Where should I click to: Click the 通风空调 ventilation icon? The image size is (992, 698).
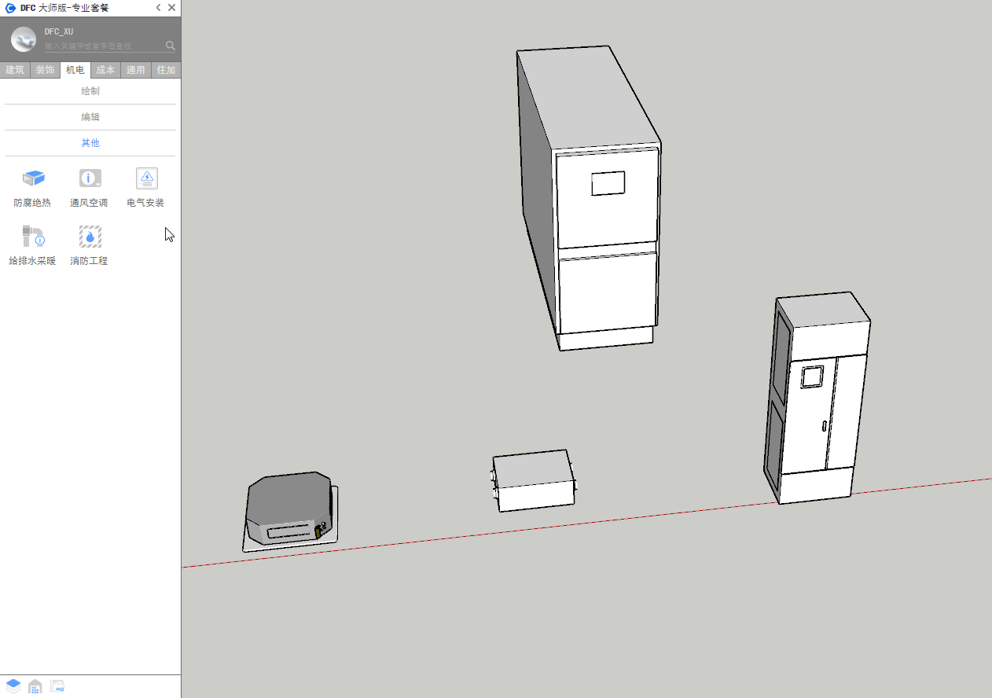pos(90,179)
